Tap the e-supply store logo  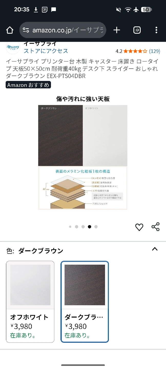(13, 48)
